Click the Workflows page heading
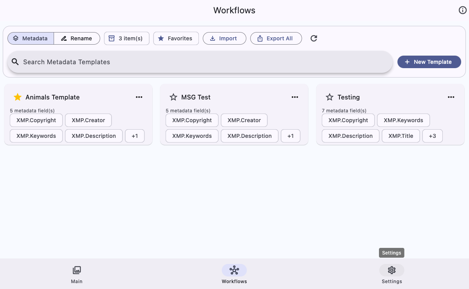 coord(234,11)
